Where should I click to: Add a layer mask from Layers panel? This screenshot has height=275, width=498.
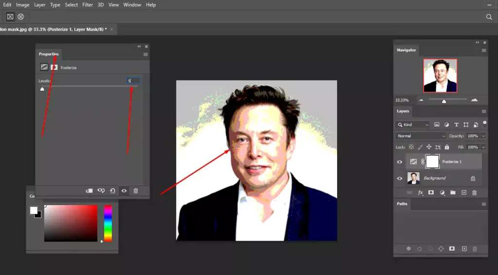tap(431, 193)
